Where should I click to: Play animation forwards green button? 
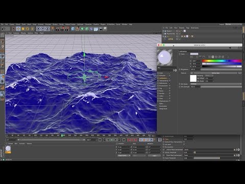tap(112, 140)
